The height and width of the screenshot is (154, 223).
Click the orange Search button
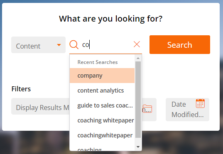point(180,45)
